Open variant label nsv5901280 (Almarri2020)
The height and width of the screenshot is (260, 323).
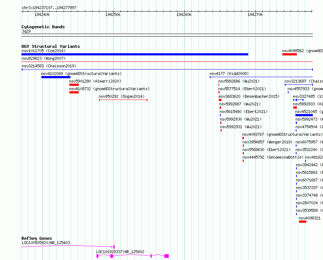coord(95,81)
